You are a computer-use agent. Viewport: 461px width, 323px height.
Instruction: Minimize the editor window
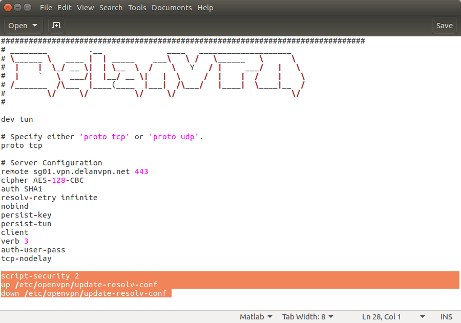(17, 7)
